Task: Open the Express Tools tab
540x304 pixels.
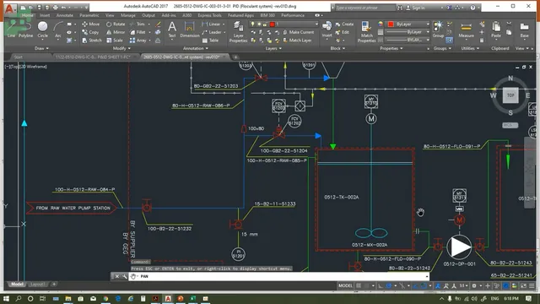Action: pyautogui.click(x=209, y=15)
